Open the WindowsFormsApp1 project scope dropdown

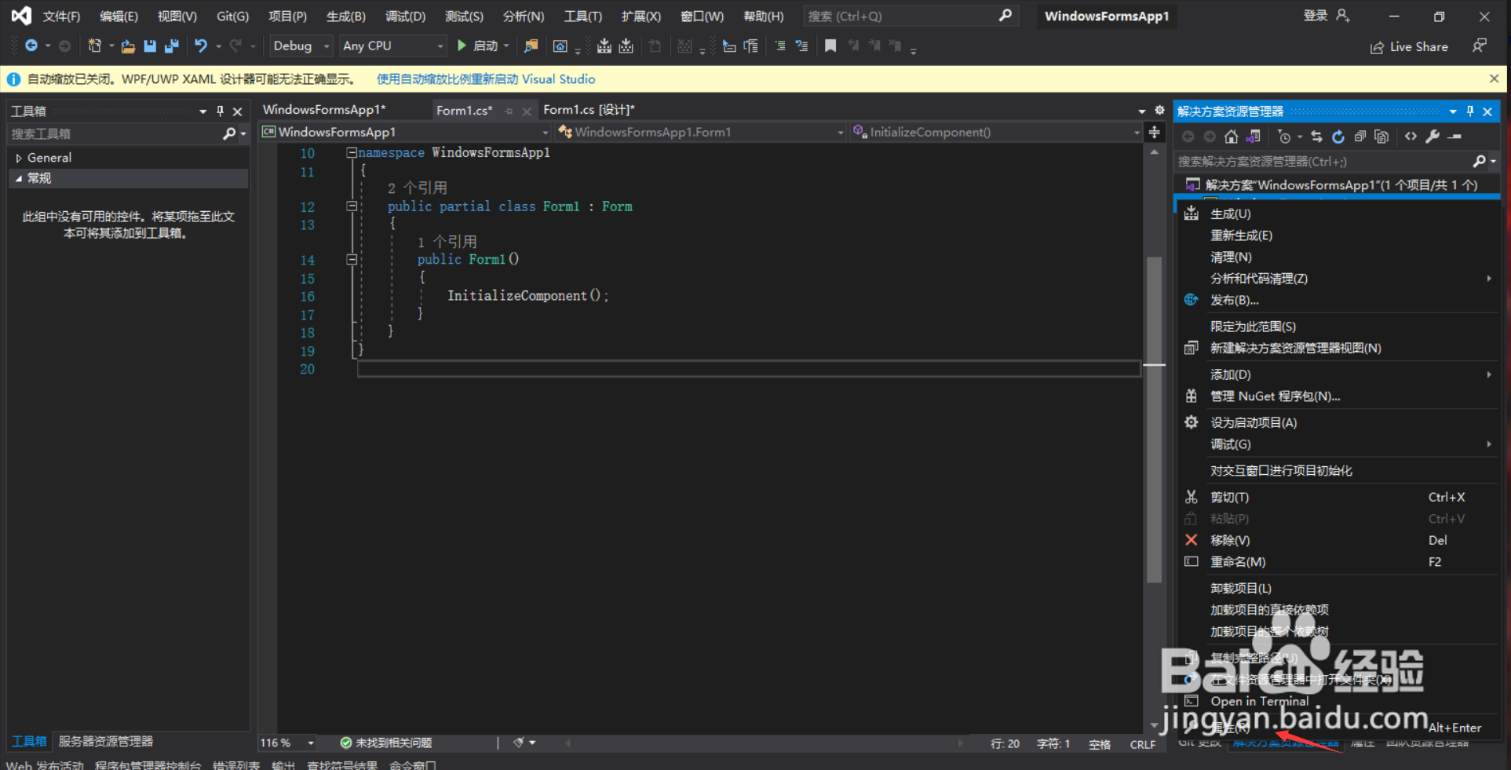point(406,132)
